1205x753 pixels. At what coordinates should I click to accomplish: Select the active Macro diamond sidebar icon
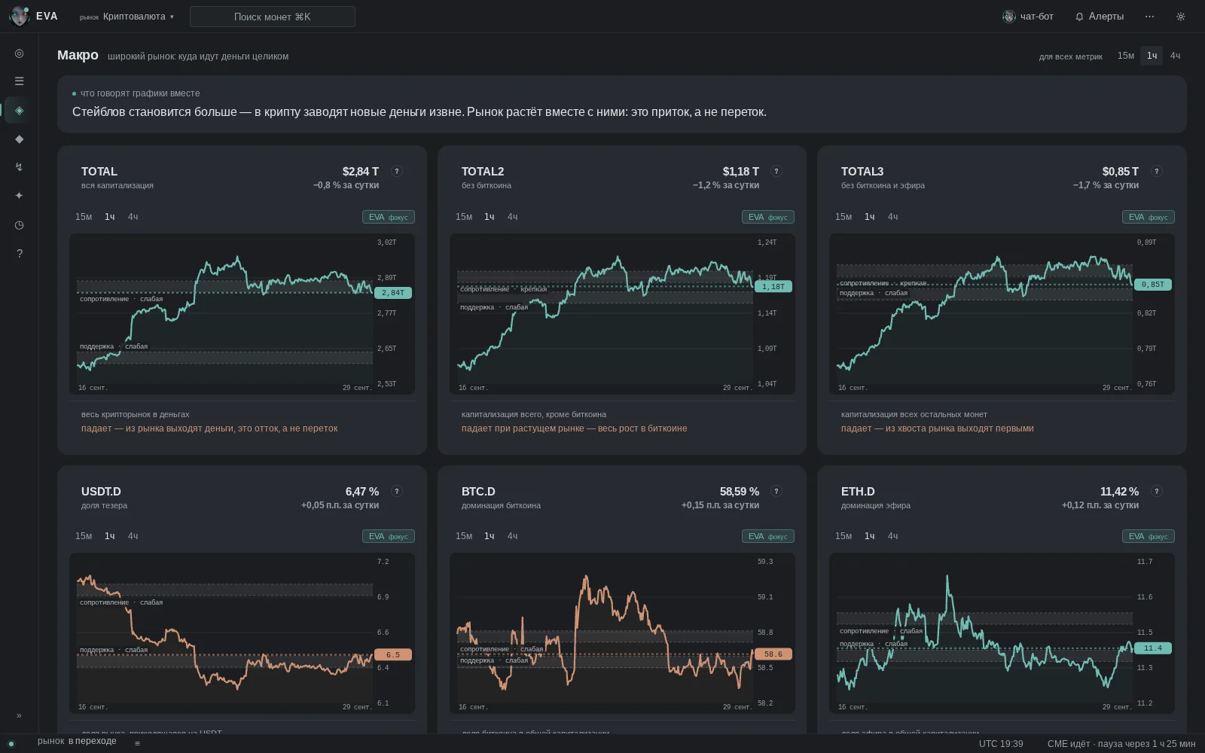19,110
